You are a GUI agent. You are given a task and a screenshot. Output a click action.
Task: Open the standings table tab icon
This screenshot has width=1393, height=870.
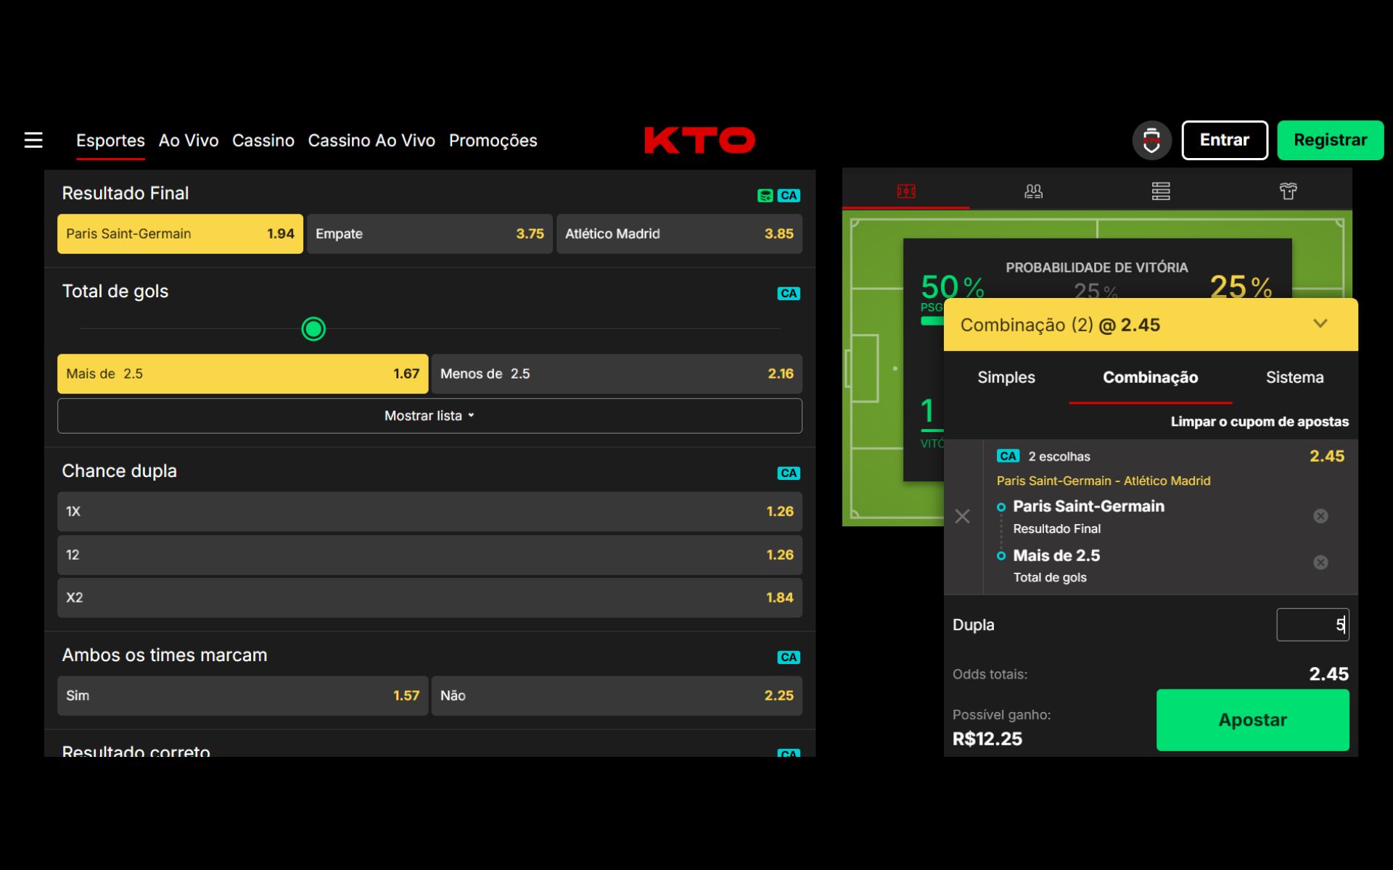[1160, 191]
